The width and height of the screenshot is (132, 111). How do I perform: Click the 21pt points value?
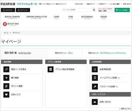tap(70, 53)
